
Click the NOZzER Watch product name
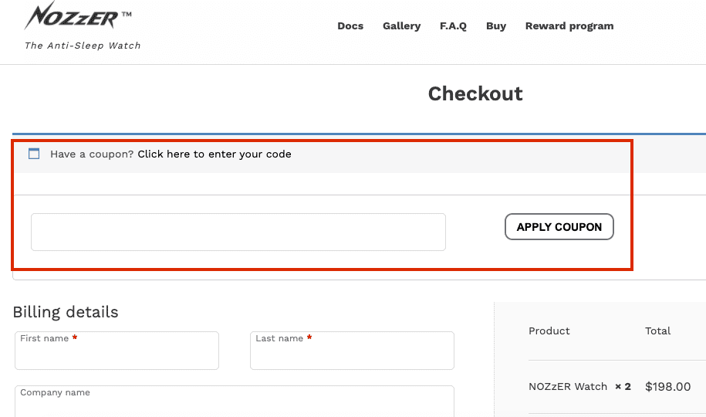[568, 387]
